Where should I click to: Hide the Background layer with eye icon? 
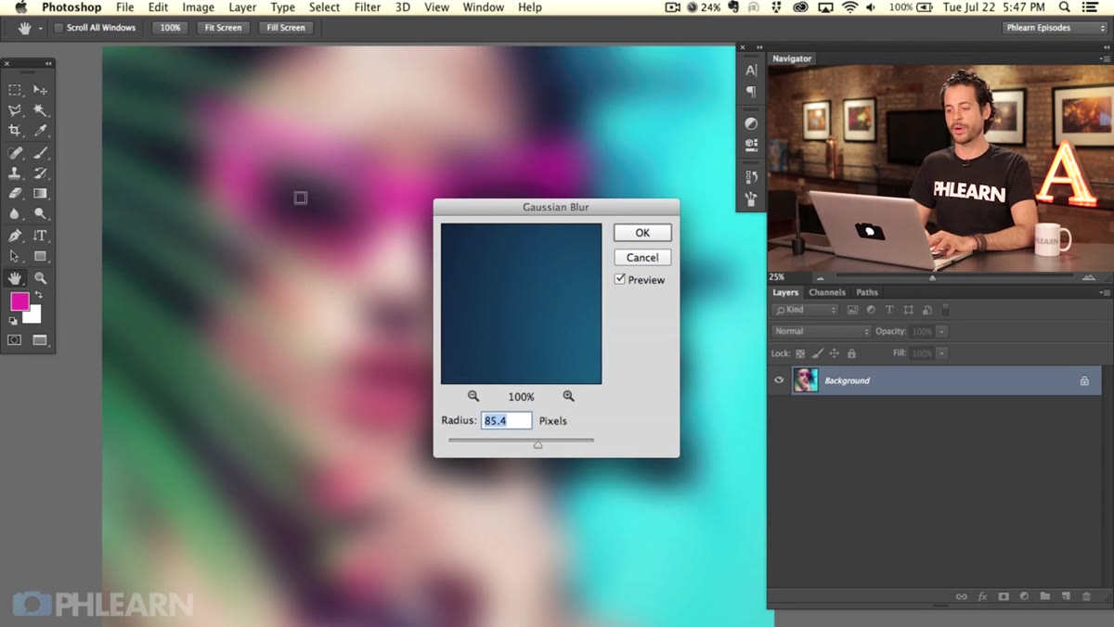779,380
